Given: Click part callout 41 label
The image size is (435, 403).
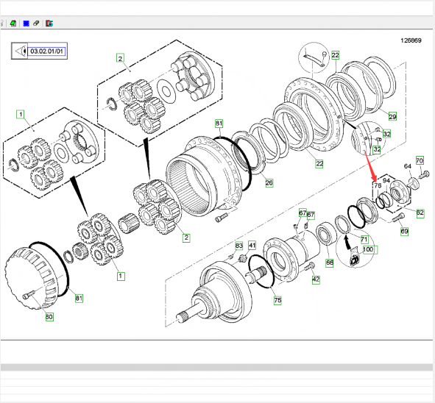Looking at the screenshot, I should [x=252, y=246].
